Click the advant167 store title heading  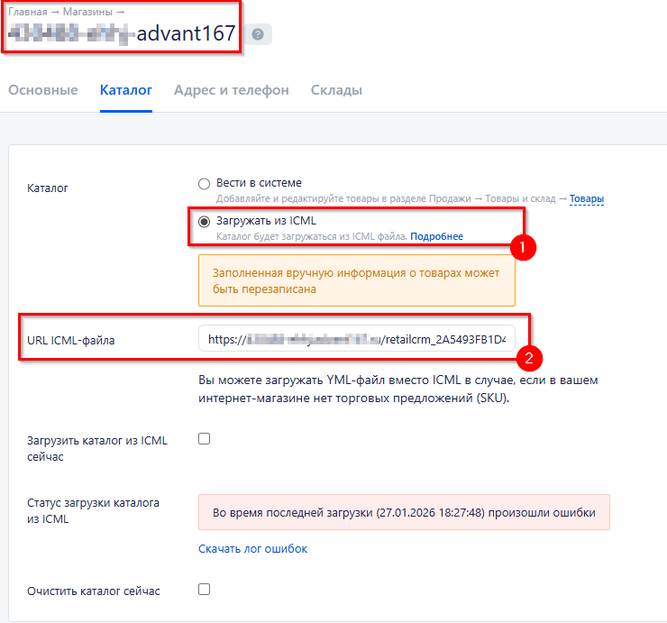(186, 35)
